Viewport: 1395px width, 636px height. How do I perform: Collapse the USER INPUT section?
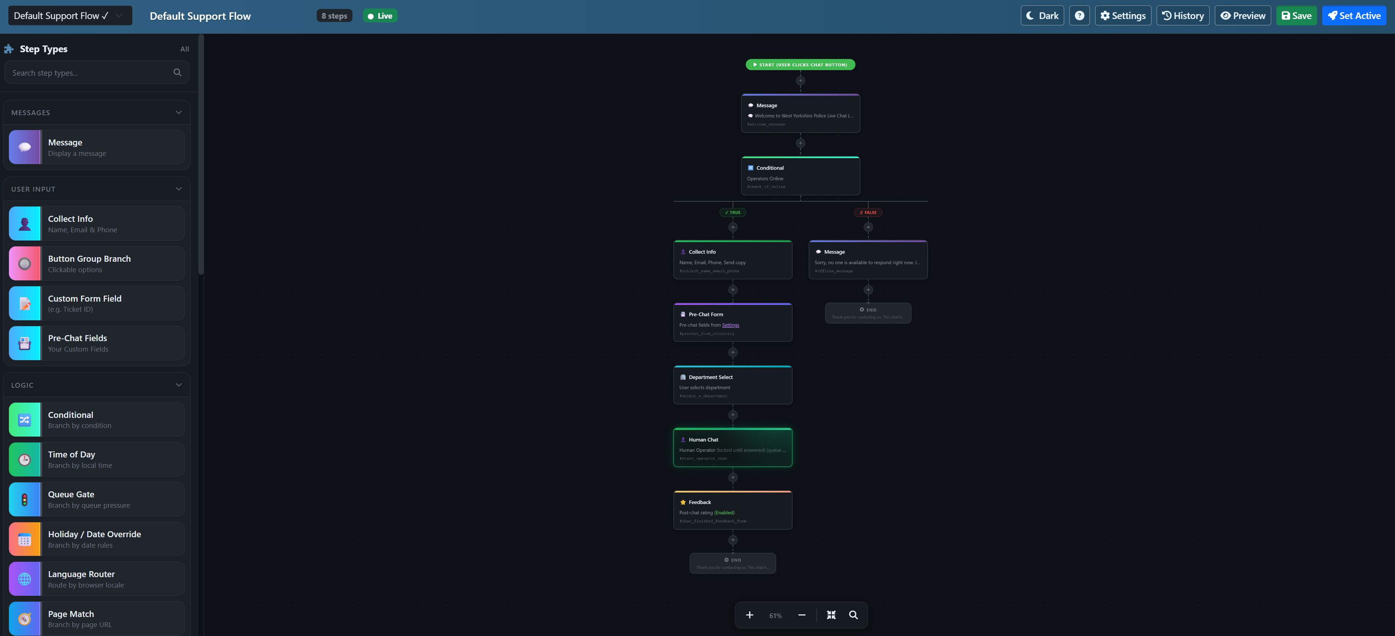179,188
